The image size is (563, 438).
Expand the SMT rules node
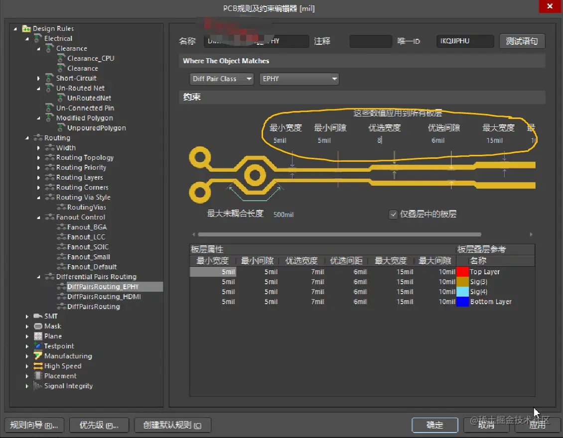(x=27, y=317)
